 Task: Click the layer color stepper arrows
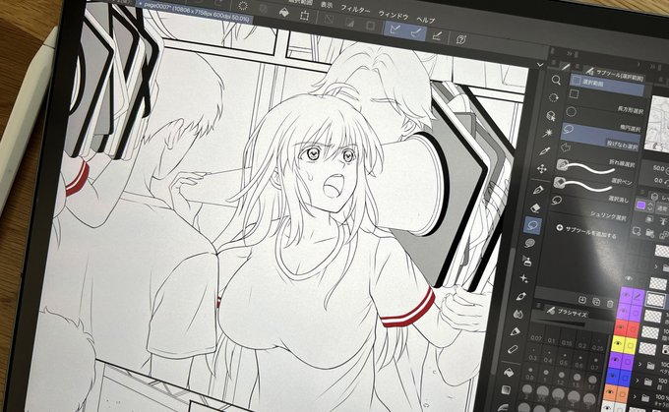point(650,206)
